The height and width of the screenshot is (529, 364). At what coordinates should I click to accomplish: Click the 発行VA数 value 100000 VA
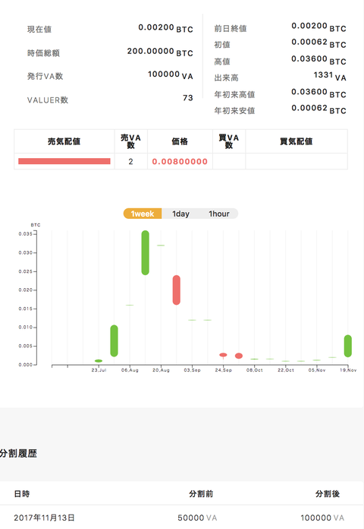171,75
